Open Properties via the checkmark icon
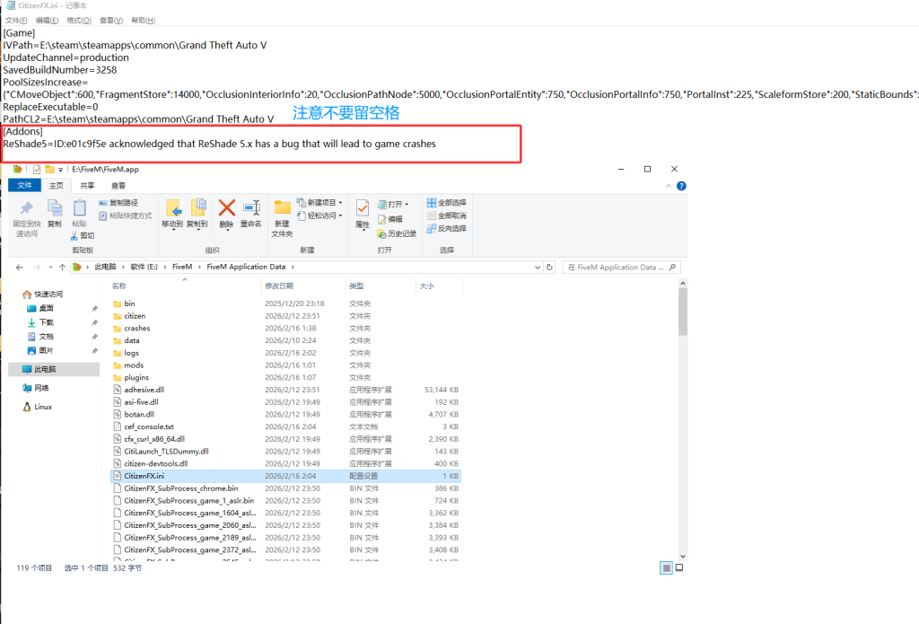The image size is (919, 624). 363,211
